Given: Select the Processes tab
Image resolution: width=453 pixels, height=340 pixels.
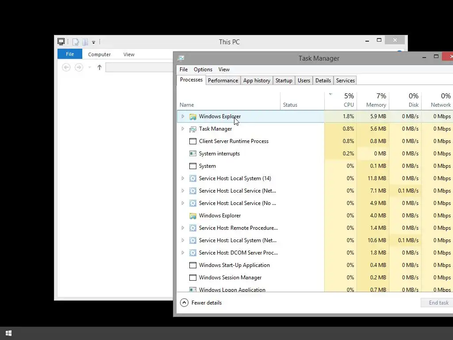Looking at the screenshot, I should (191, 80).
